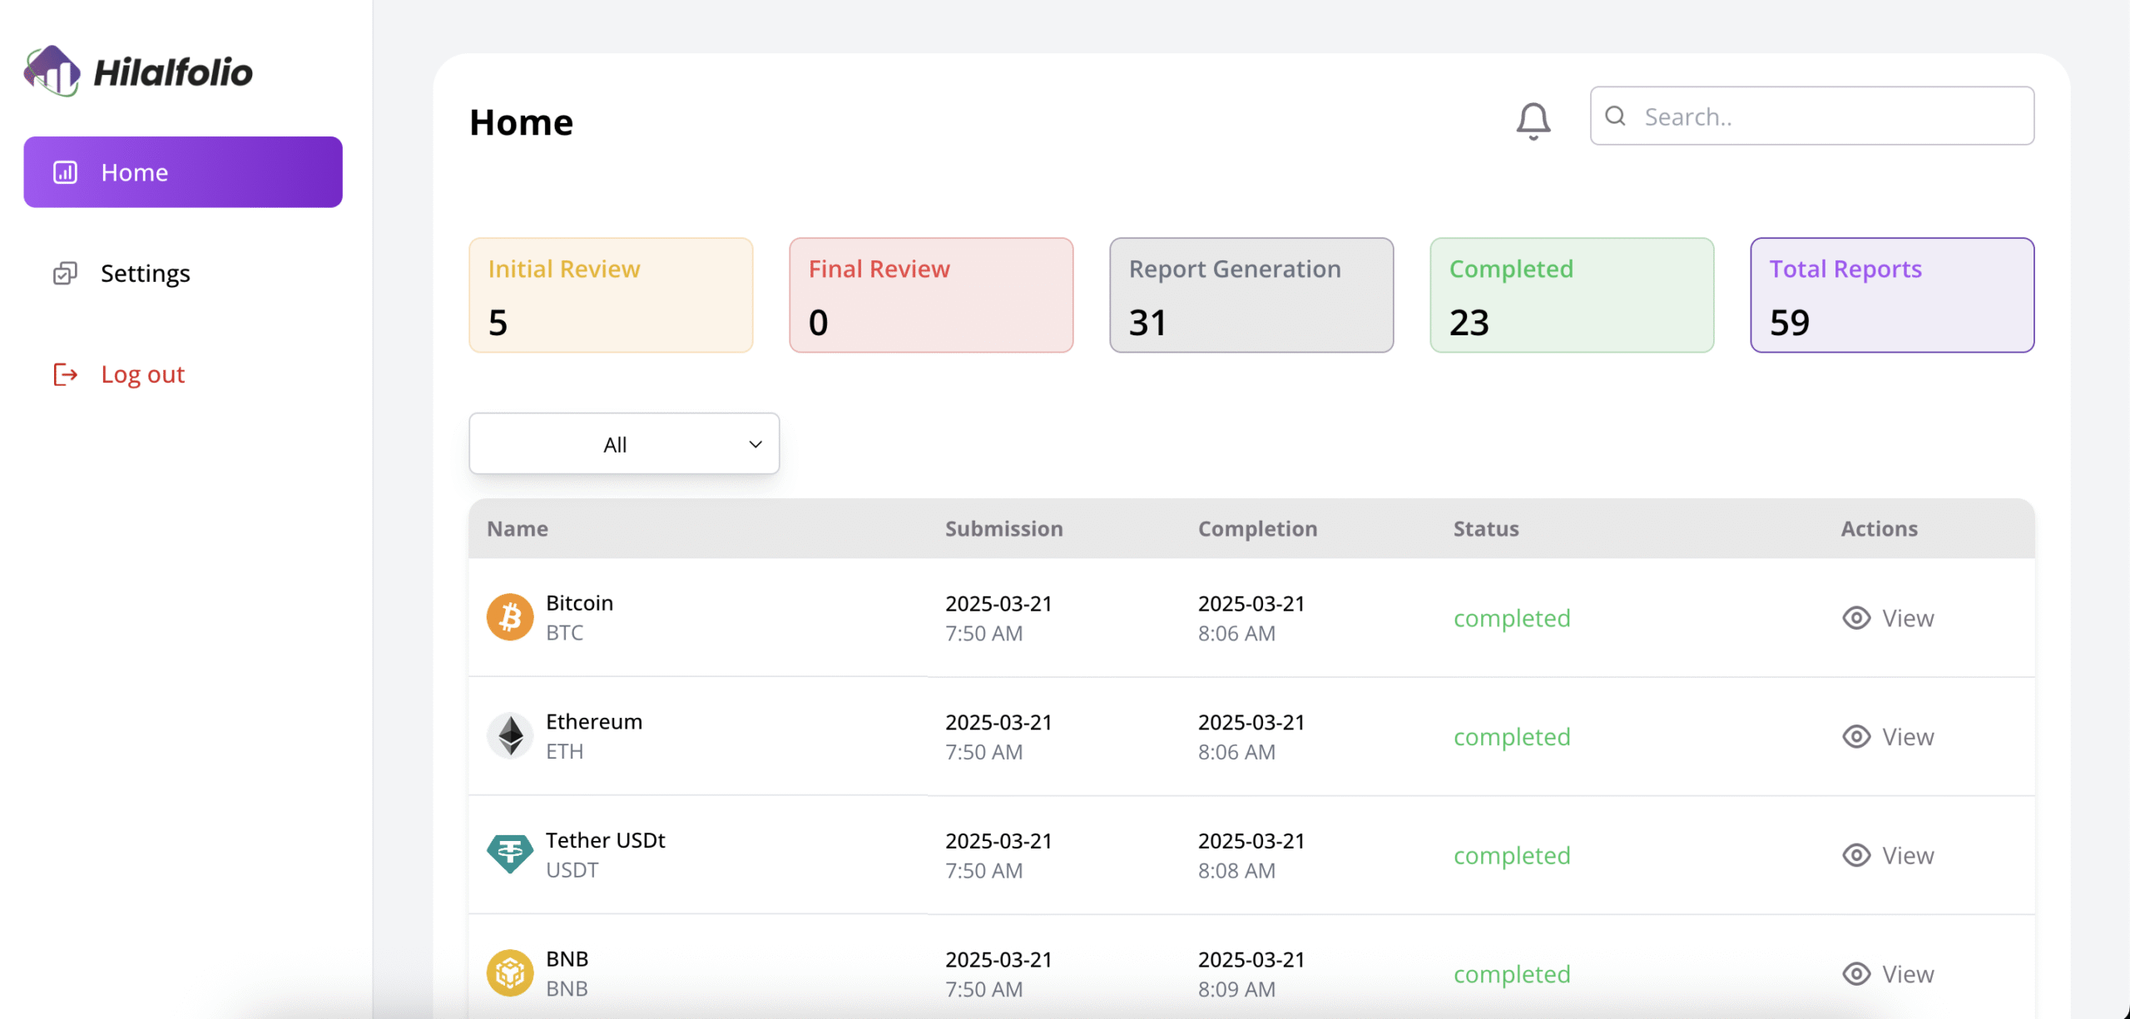Image resolution: width=2130 pixels, height=1019 pixels.
Task: Click the ETH ticker symbol text
Action: (564, 751)
